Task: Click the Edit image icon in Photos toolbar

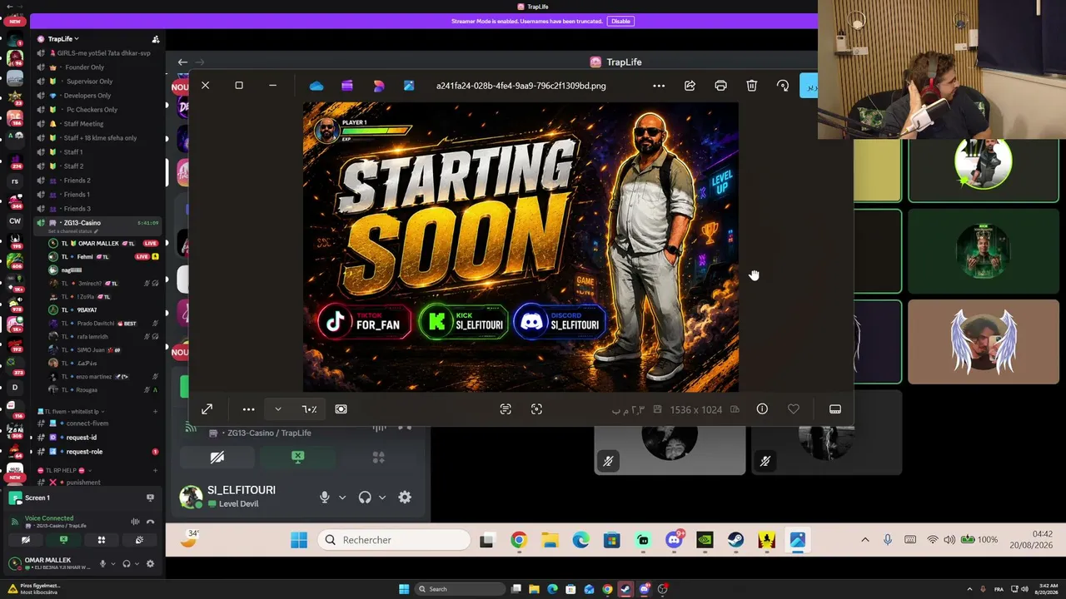Action: click(x=409, y=86)
